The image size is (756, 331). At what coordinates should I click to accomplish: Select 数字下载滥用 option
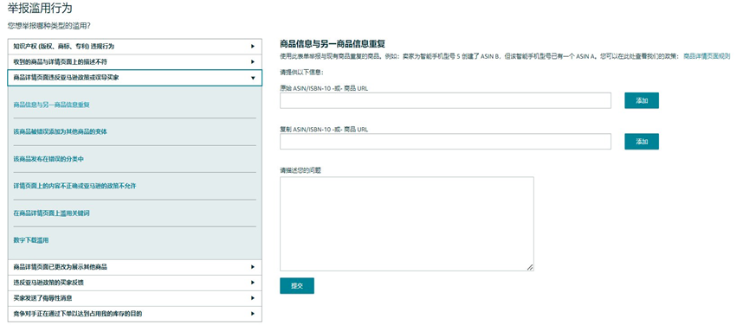click(x=31, y=240)
